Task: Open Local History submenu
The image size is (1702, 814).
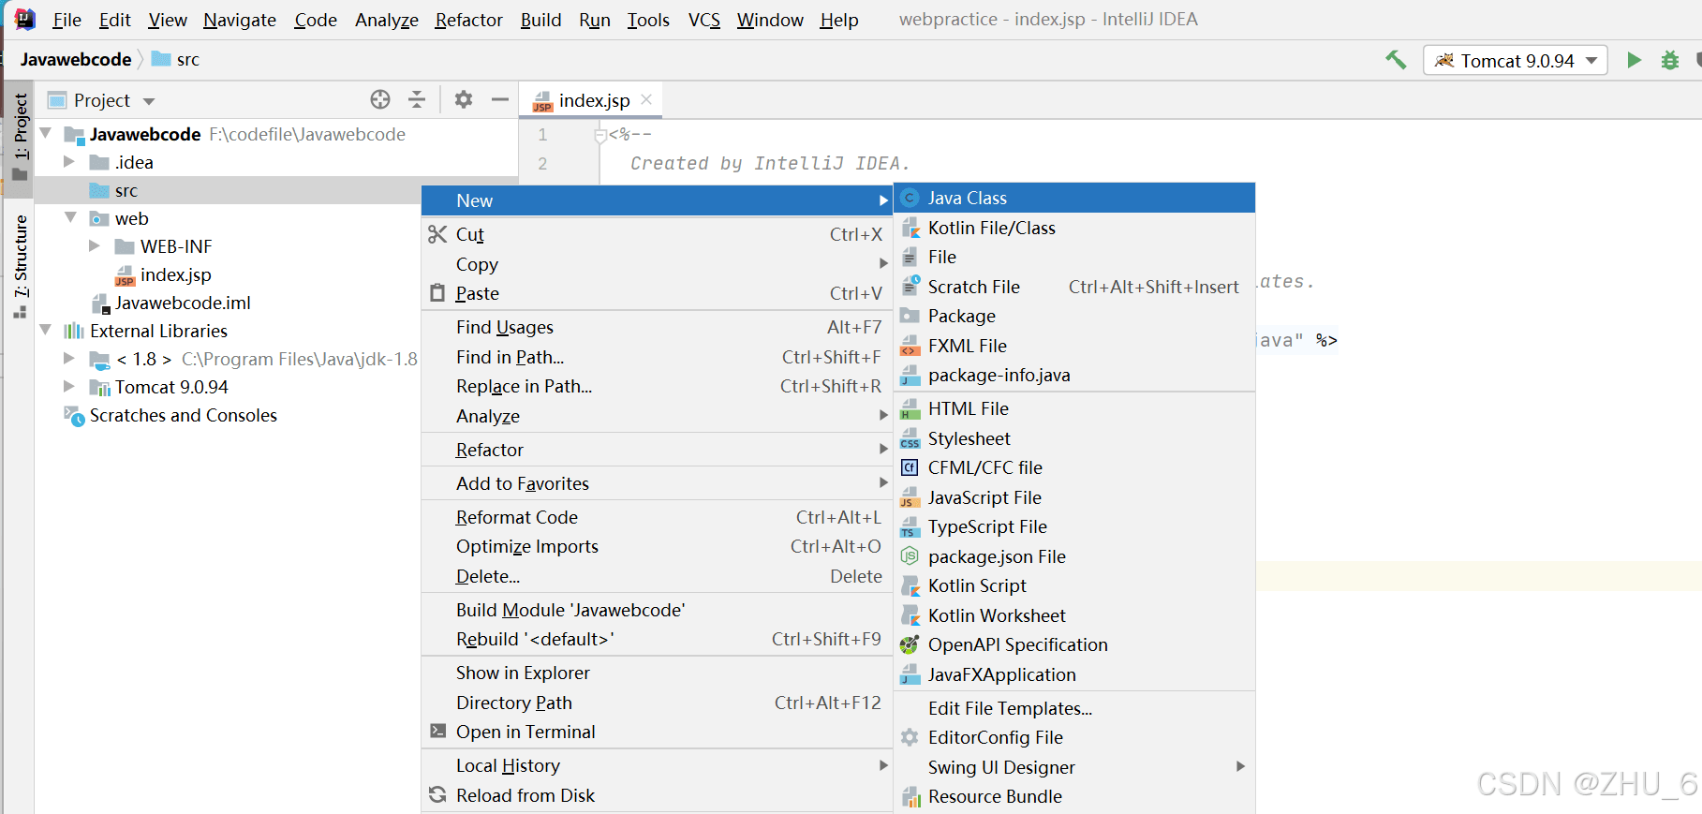Action: pos(657,765)
